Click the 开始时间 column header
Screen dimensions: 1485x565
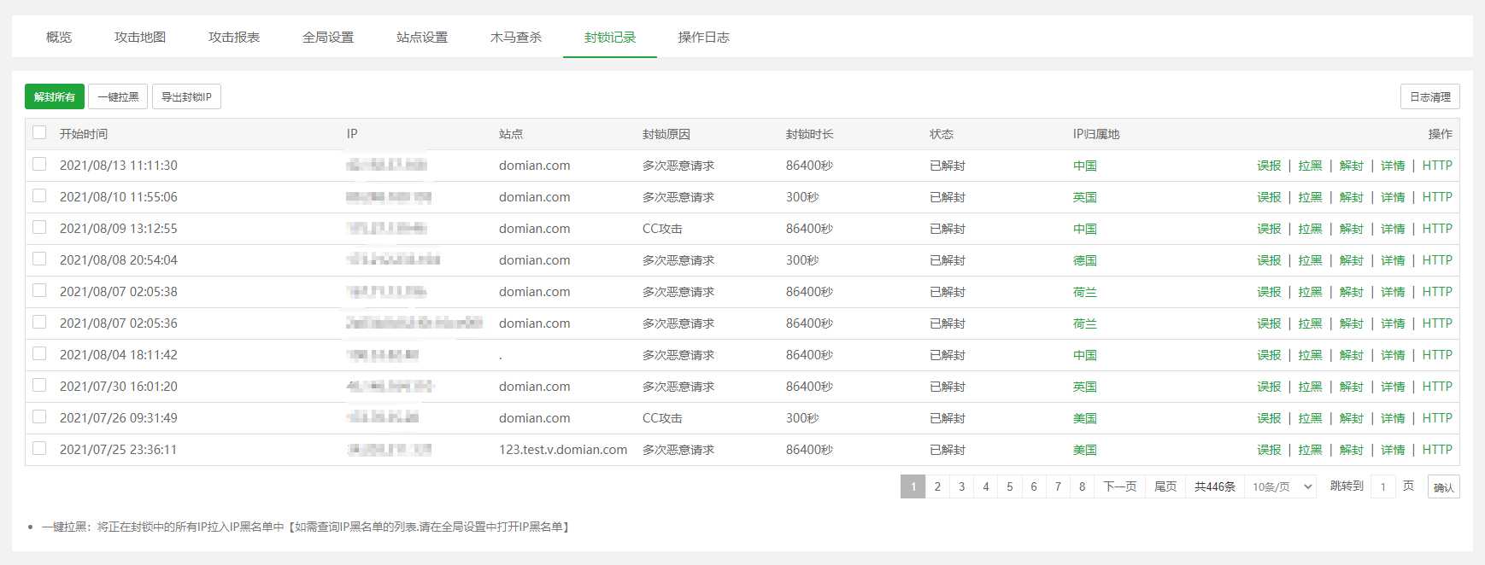84,134
